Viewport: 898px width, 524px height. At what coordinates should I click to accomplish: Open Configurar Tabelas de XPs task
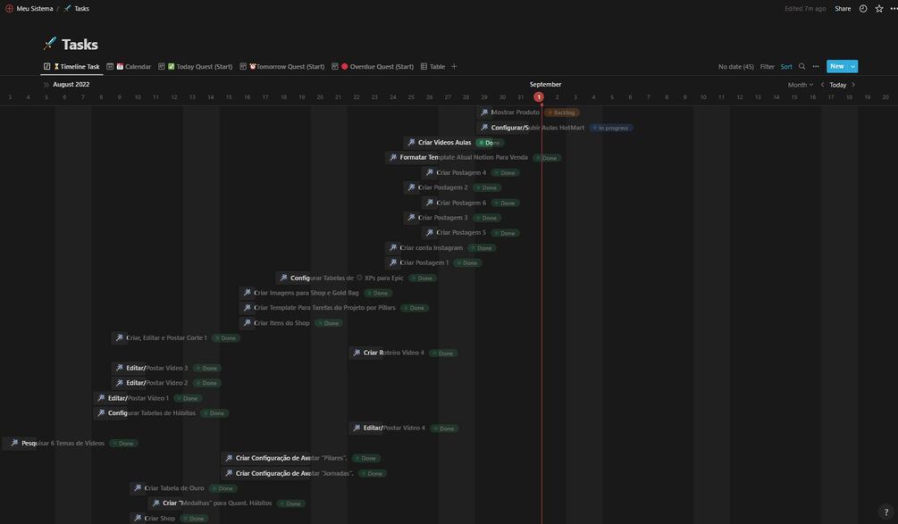(347, 278)
